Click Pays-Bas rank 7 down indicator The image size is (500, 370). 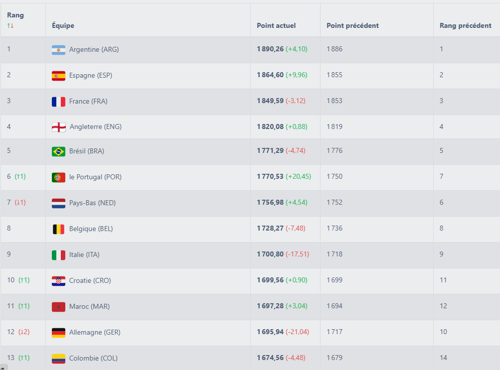click(20, 202)
